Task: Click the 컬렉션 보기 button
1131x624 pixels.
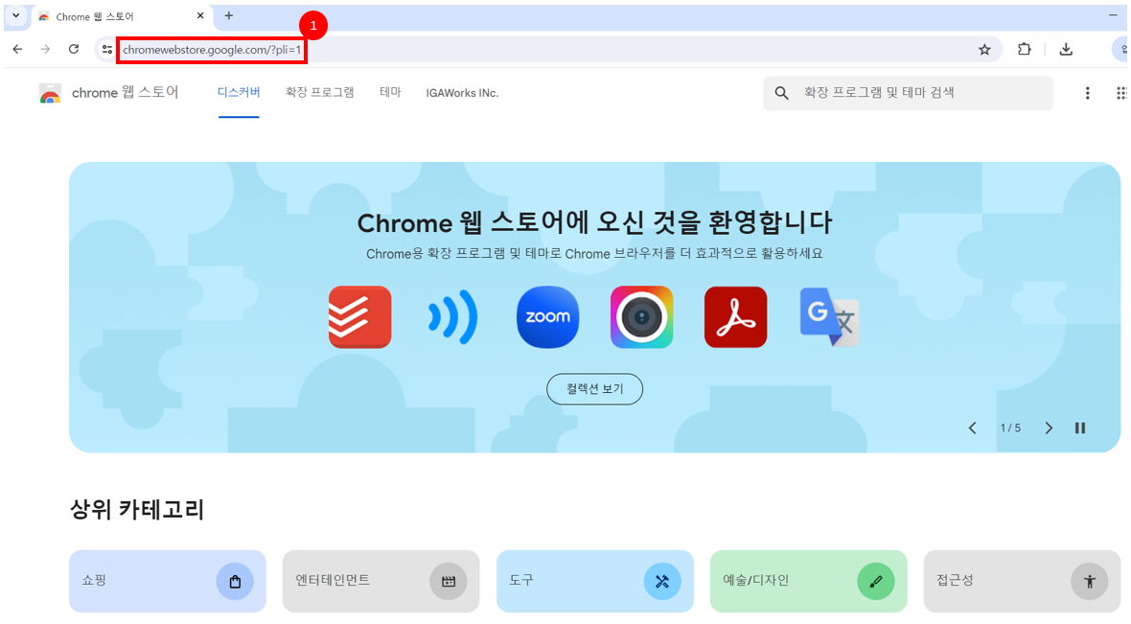Action: [594, 389]
